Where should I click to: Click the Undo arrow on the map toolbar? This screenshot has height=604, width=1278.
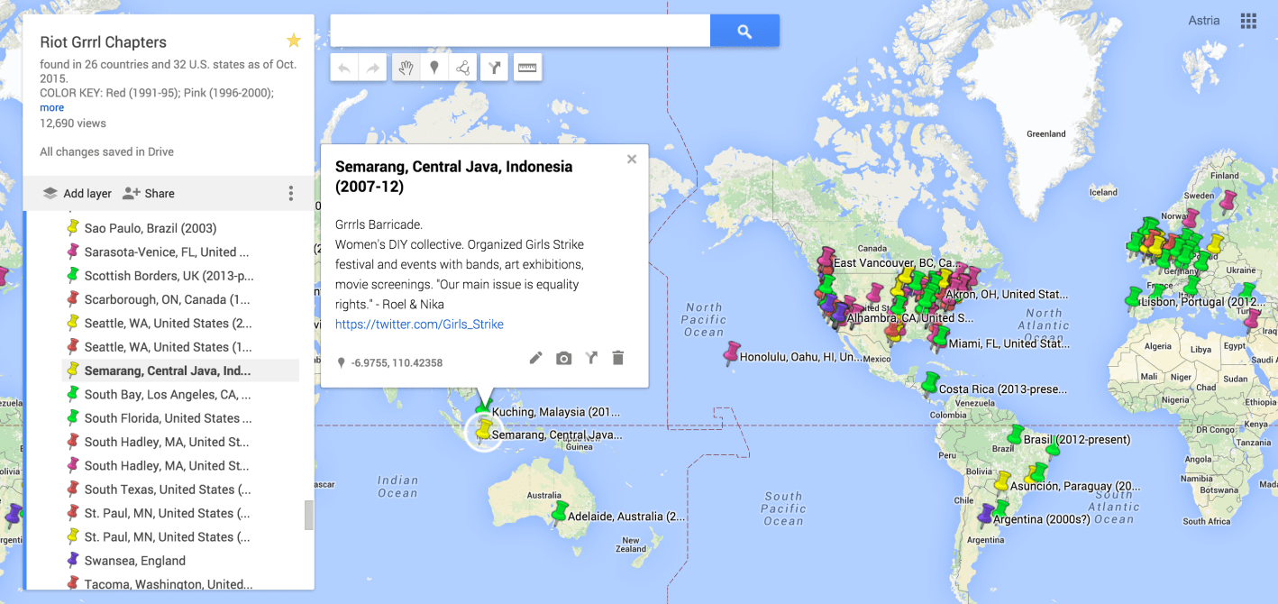tap(343, 67)
